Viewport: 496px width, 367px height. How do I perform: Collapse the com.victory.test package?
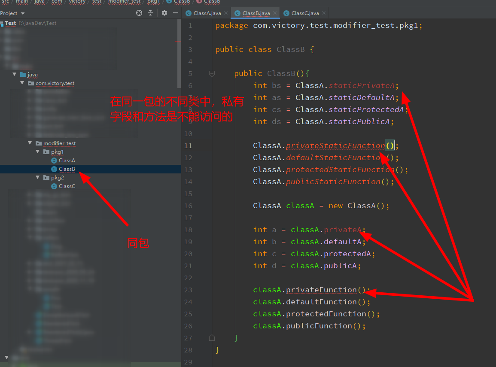point(22,83)
